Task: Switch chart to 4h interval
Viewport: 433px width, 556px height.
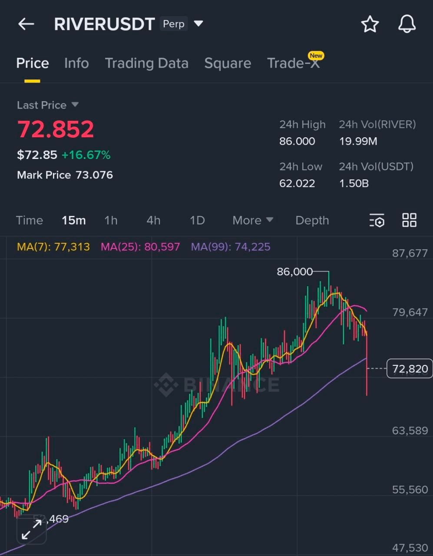Action: tap(153, 221)
